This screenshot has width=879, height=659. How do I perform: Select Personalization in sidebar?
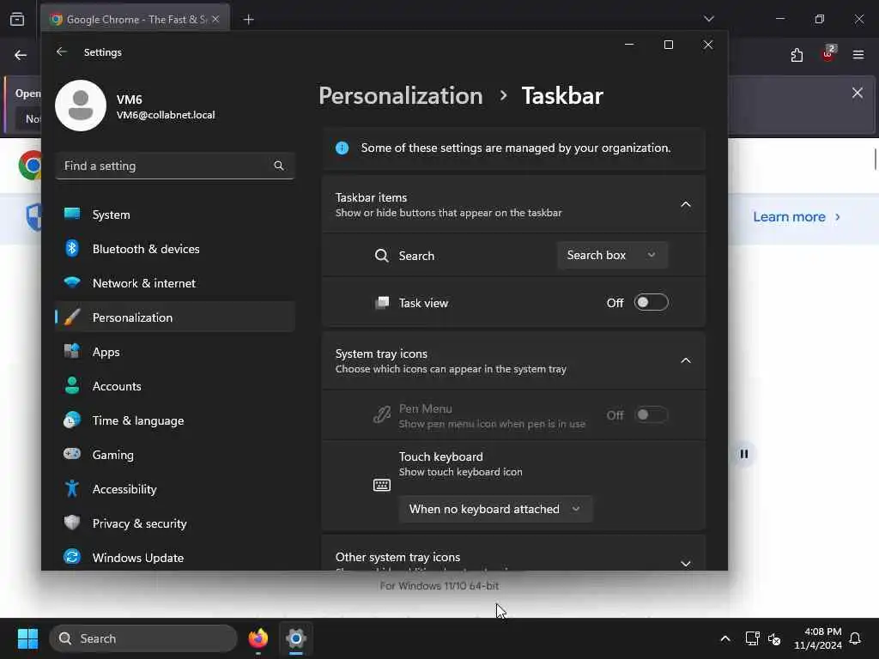[175, 317]
